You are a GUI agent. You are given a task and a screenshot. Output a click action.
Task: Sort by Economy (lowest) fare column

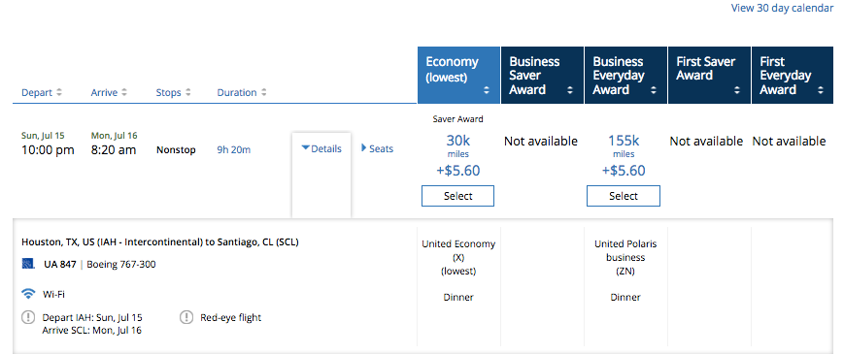[x=458, y=76]
